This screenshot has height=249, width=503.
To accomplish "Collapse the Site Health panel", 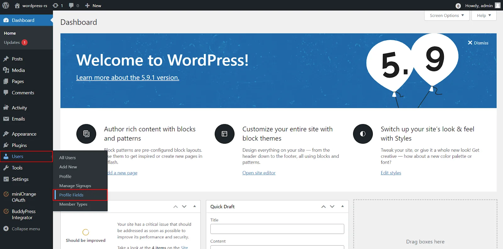I will tap(195, 206).
